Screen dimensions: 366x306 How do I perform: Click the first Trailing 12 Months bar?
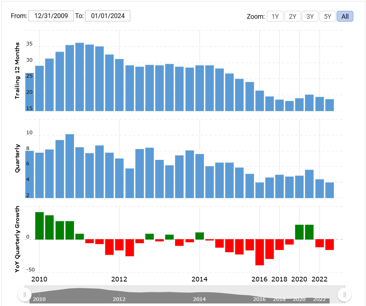point(39,88)
